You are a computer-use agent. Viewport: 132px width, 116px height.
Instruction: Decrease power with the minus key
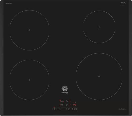tap(63, 109)
